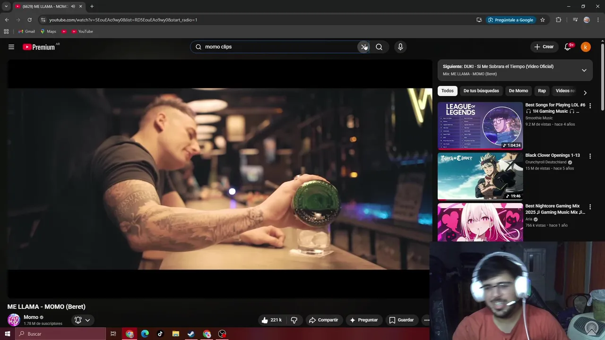605x340 pixels.
Task: Open options for 'Best Nightcore Gaming Mix'
Action: tap(590, 207)
